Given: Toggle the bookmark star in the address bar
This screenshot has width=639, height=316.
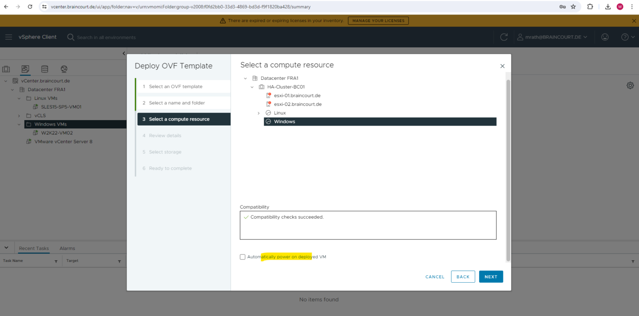Looking at the screenshot, I should click(x=574, y=7).
